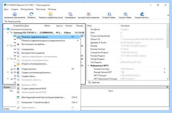This screenshot has height=113, width=172.
Task: Refresh disks with the Обновить icon
Action: (x=31, y=15)
